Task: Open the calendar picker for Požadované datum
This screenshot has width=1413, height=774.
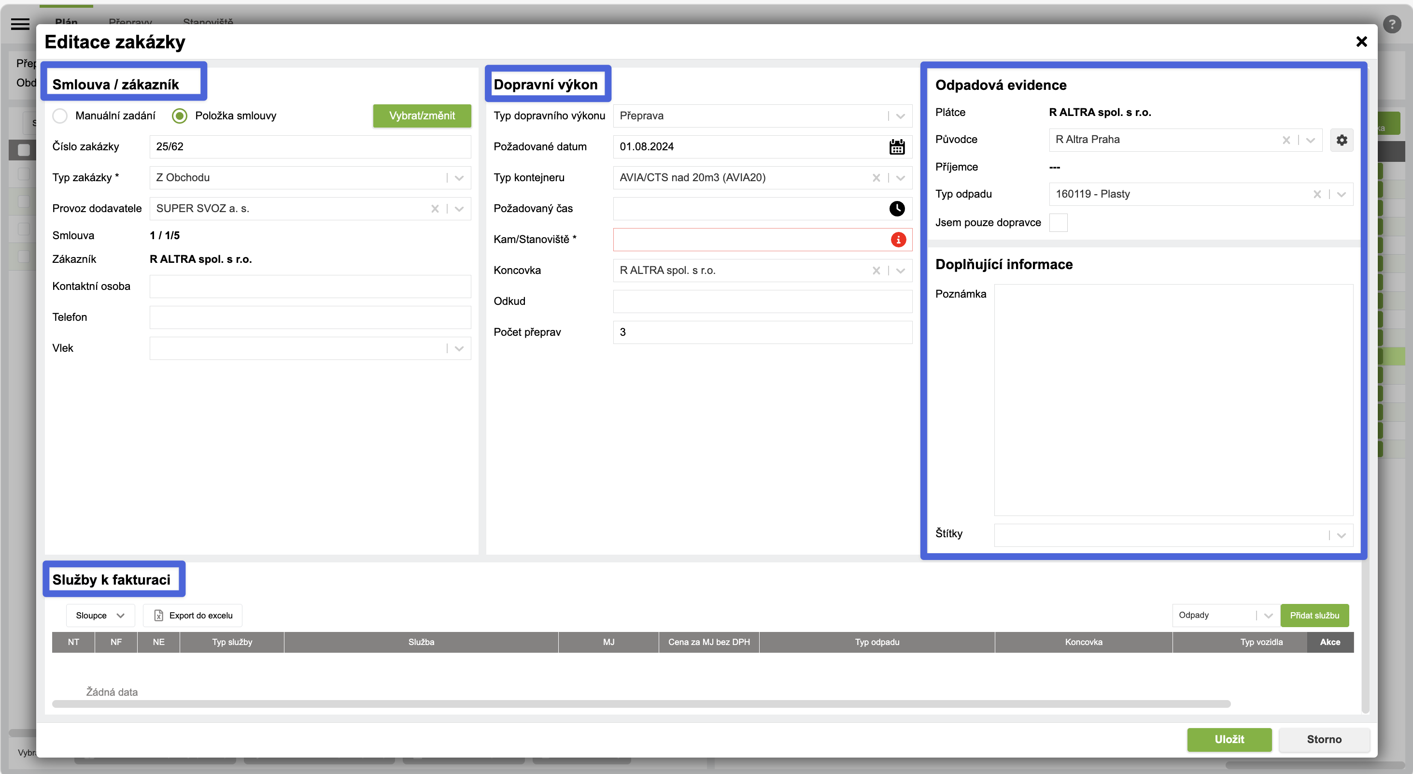Action: tap(897, 146)
